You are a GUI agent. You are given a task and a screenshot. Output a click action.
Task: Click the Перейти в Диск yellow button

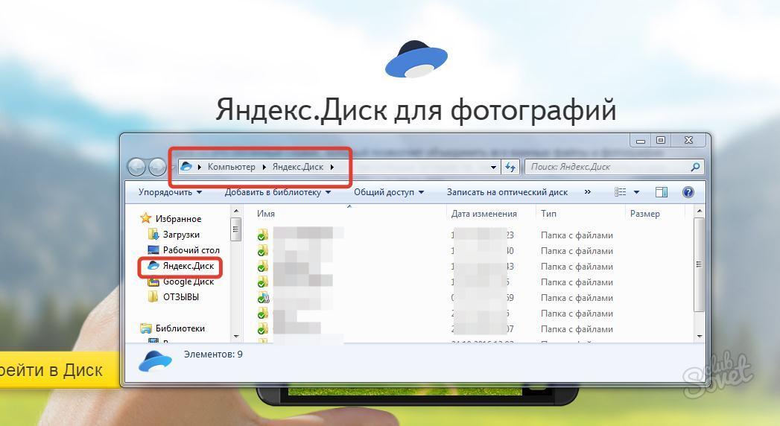click(60, 370)
